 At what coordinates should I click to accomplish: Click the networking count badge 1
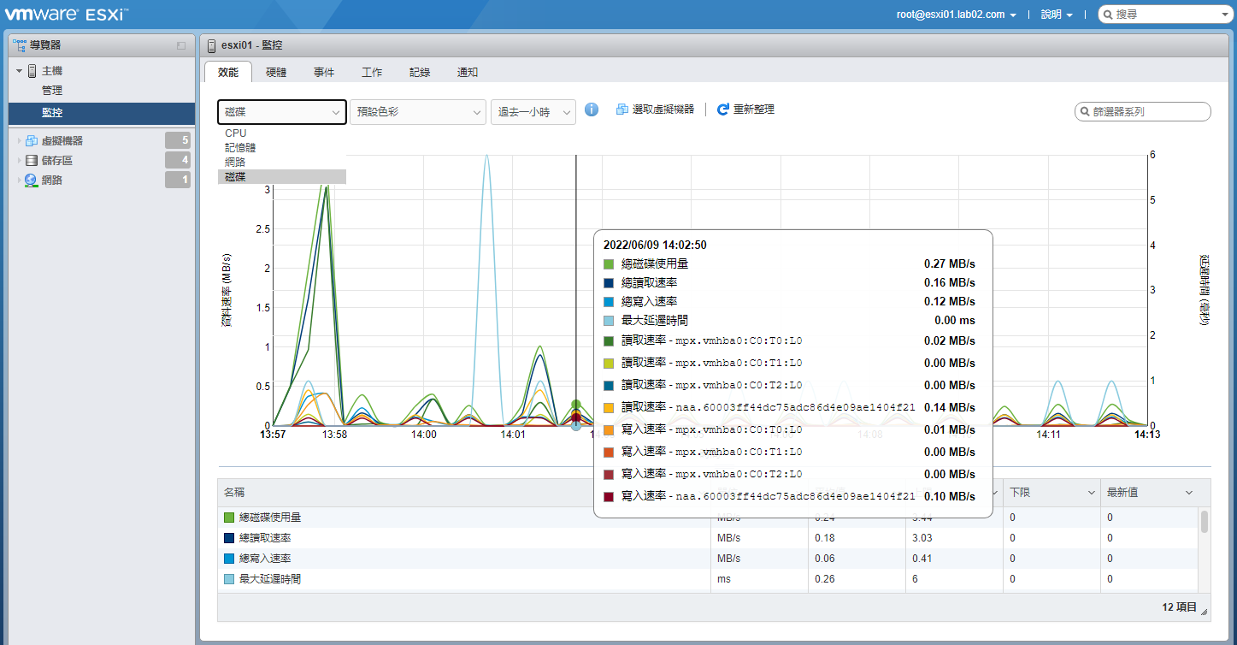pos(178,180)
